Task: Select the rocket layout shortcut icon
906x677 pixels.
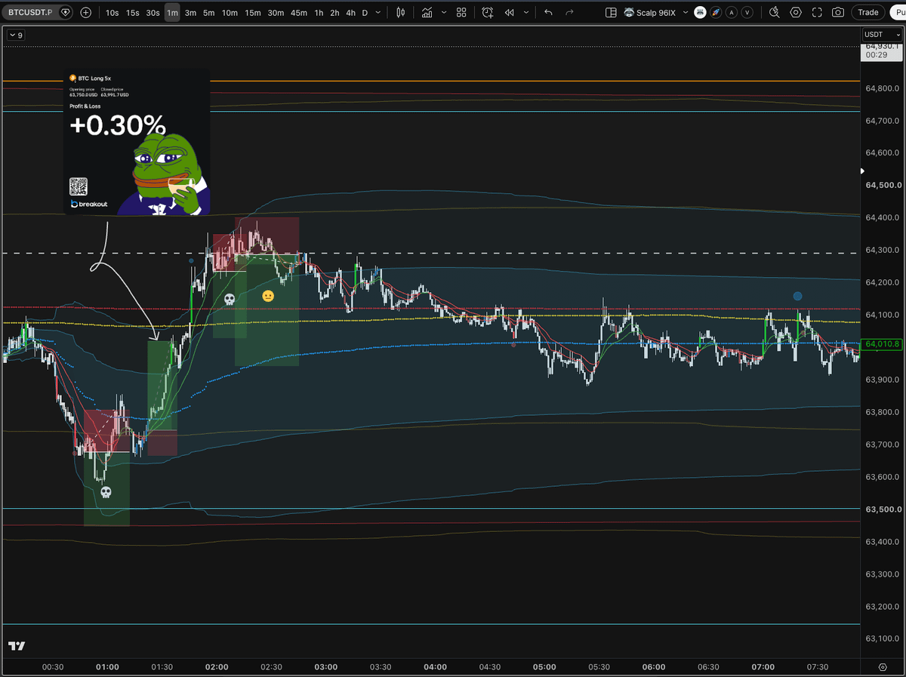Action: (x=716, y=12)
